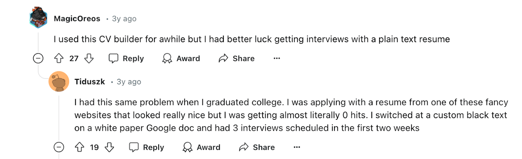522x159 pixels.
Task: Click the timestamp next to Tiduszk
Action: coord(129,82)
